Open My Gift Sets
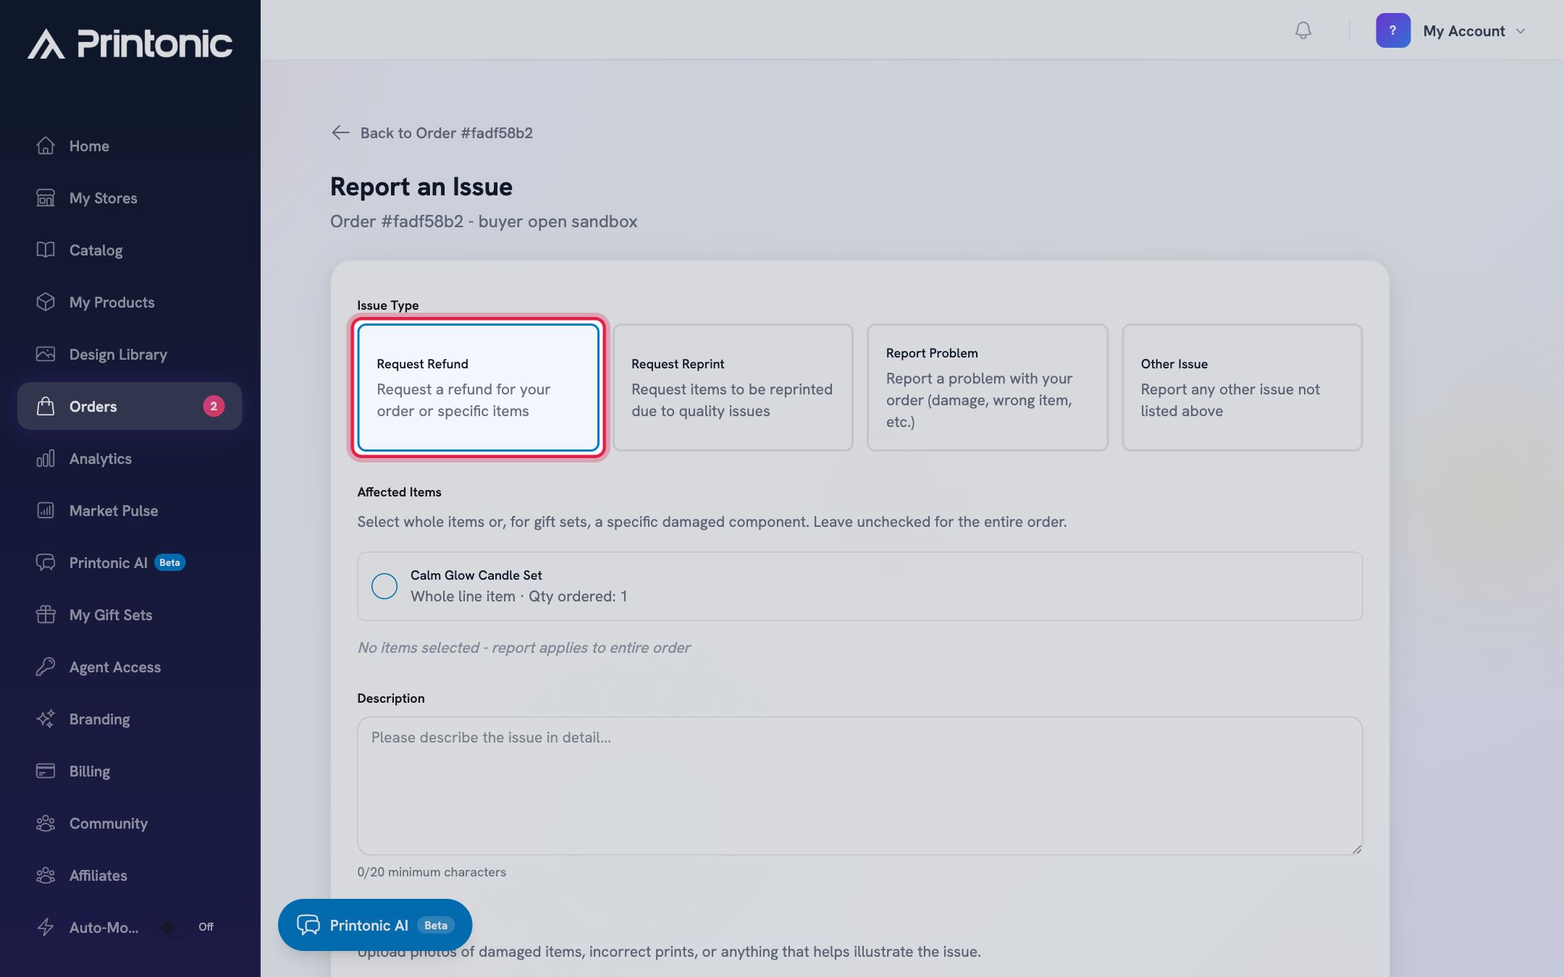 click(130, 614)
